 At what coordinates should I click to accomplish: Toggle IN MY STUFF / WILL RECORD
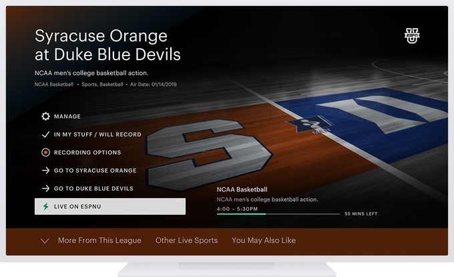tap(97, 134)
